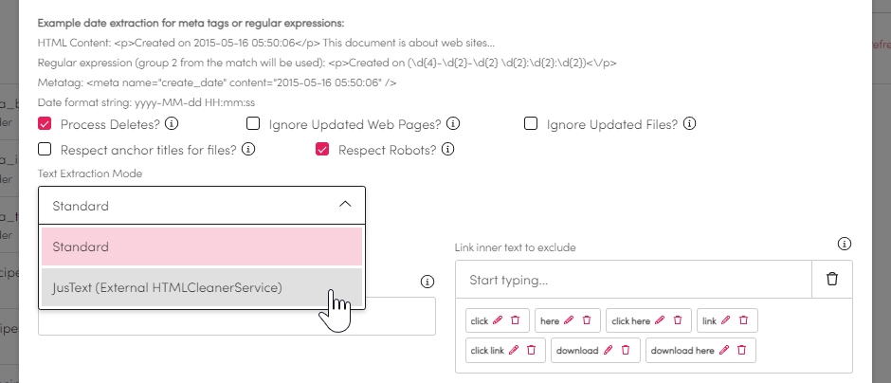The image size is (891, 383).
Task: Edit the 'click here' tag with pencil icon
Action: tap(660, 321)
